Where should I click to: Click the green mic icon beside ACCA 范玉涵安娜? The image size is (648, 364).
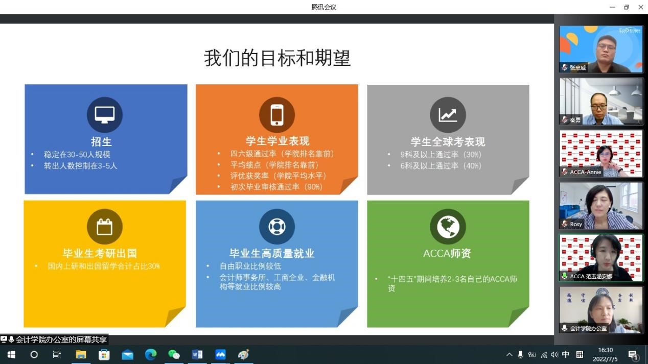(564, 276)
